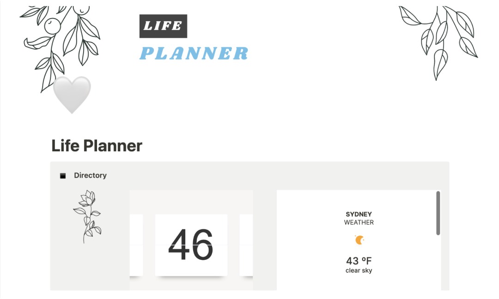The width and height of the screenshot is (499, 299).
Task: Click the WEATHER label under Sydney
Action: coord(359,222)
